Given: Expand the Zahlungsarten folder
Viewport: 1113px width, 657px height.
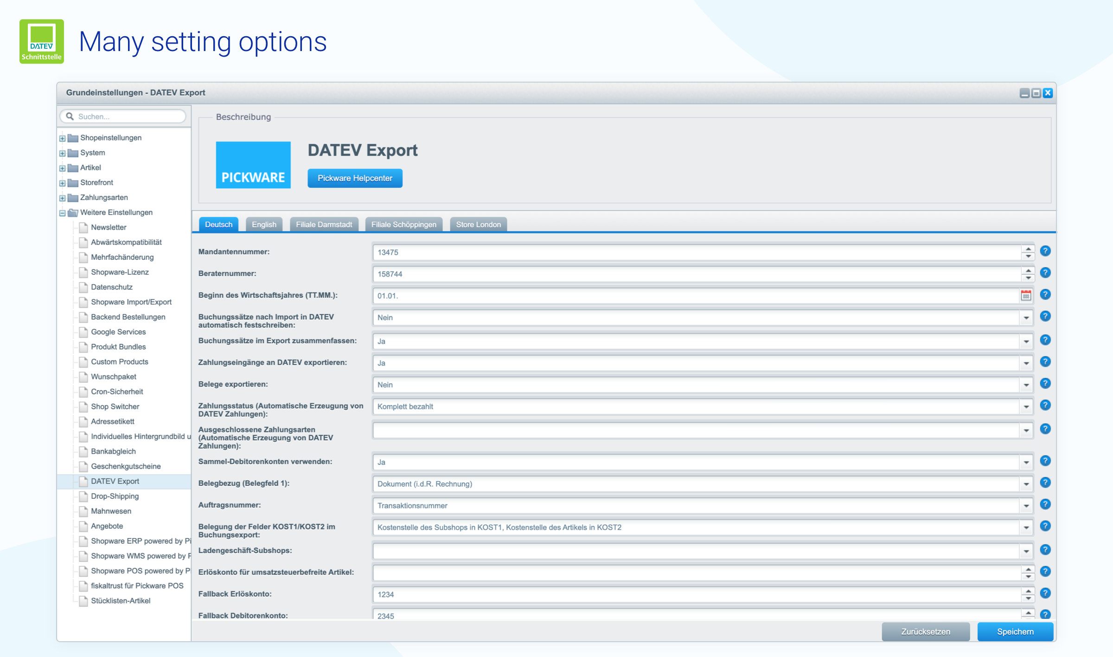Looking at the screenshot, I should point(62,198).
